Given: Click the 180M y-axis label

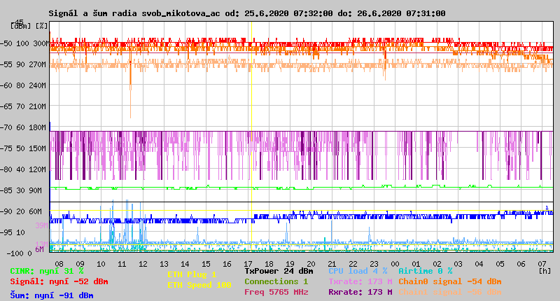Looking at the screenshot, I should 40,127.
